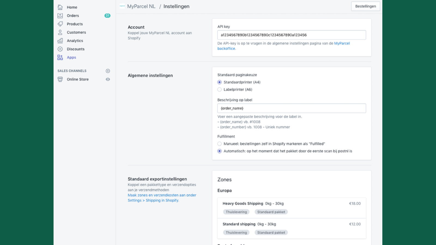Screen dimensions: 436x245
Task: Click the €12.00 price
Action: click(x=355, y=224)
